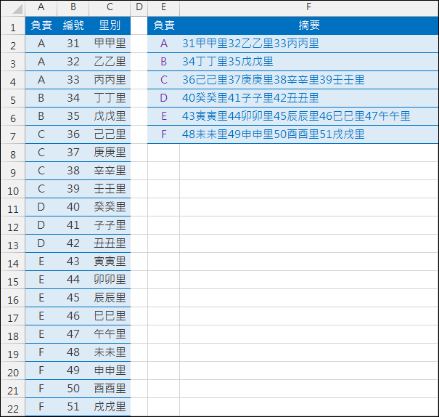Click 負責 header in column A

pyautogui.click(x=41, y=25)
